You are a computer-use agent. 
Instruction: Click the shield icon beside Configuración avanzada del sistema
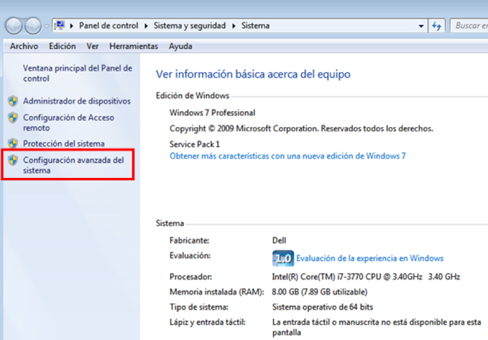[14, 159]
